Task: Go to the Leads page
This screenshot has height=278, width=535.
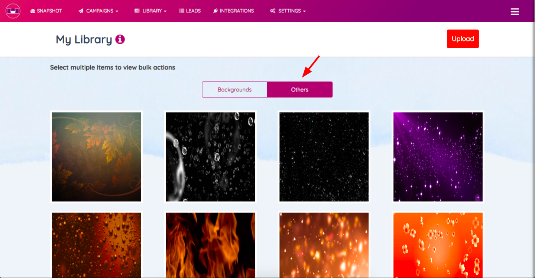Action: [x=190, y=11]
